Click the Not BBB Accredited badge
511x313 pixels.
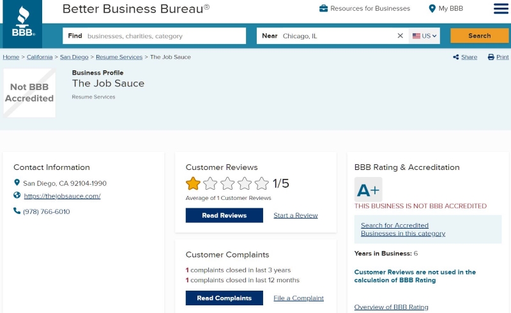pos(29,93)
